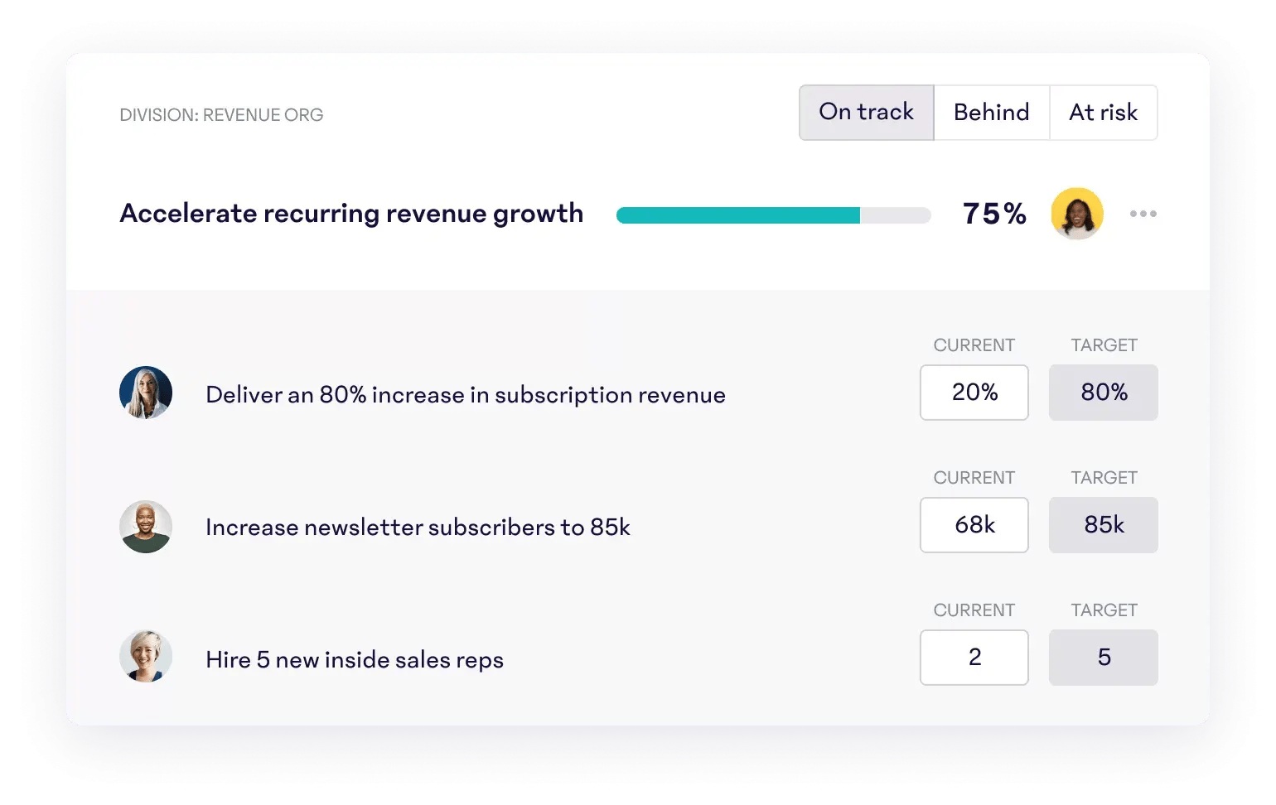
Task: Open the three-dot more options menu
Action: click(1143, 214)
